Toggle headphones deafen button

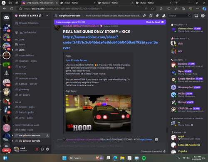tap(42, 149)
